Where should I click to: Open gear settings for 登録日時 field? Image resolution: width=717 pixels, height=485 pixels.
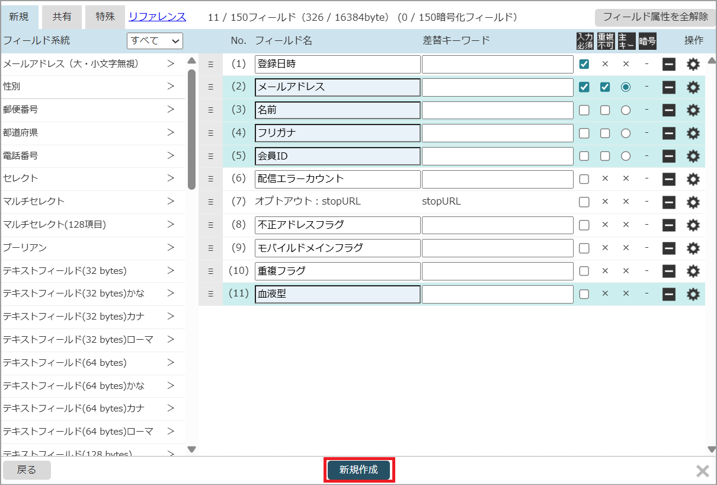693,64
